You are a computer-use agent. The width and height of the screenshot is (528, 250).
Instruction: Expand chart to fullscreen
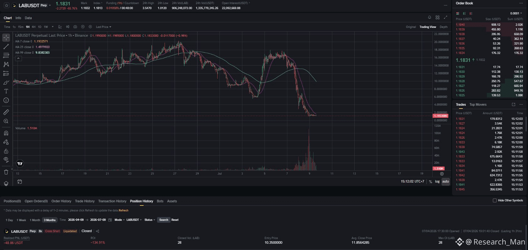446,17
